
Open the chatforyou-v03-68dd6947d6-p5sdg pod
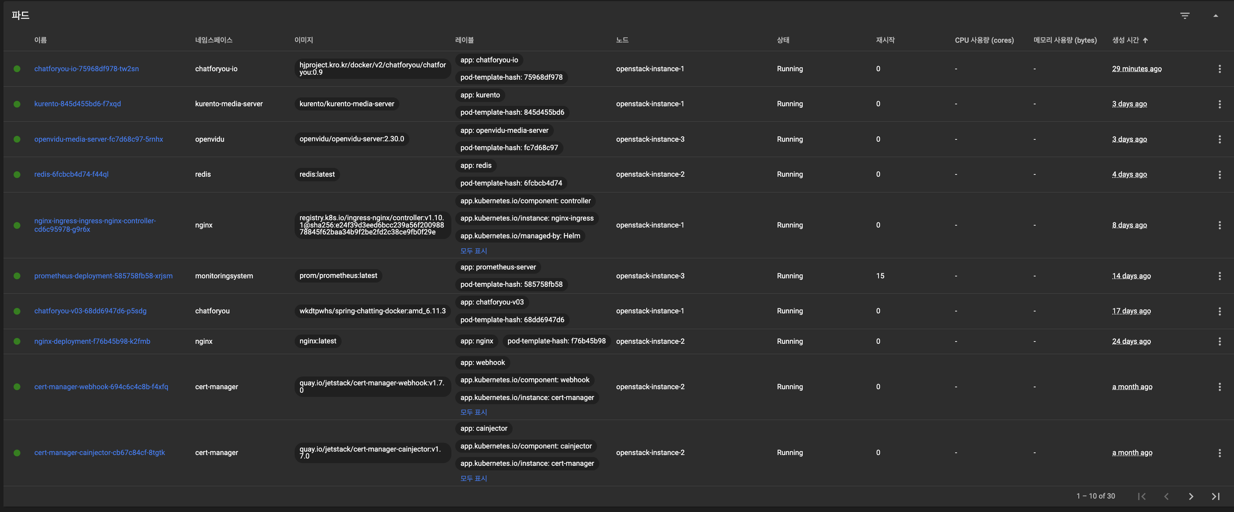click(91, 311)
